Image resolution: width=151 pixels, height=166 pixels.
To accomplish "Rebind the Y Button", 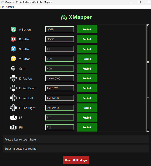I will click(x=87, y=59).
